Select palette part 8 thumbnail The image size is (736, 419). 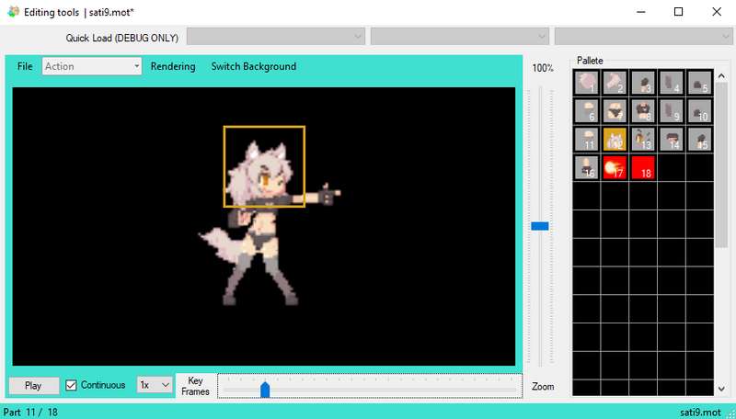(x=642, y=111)
